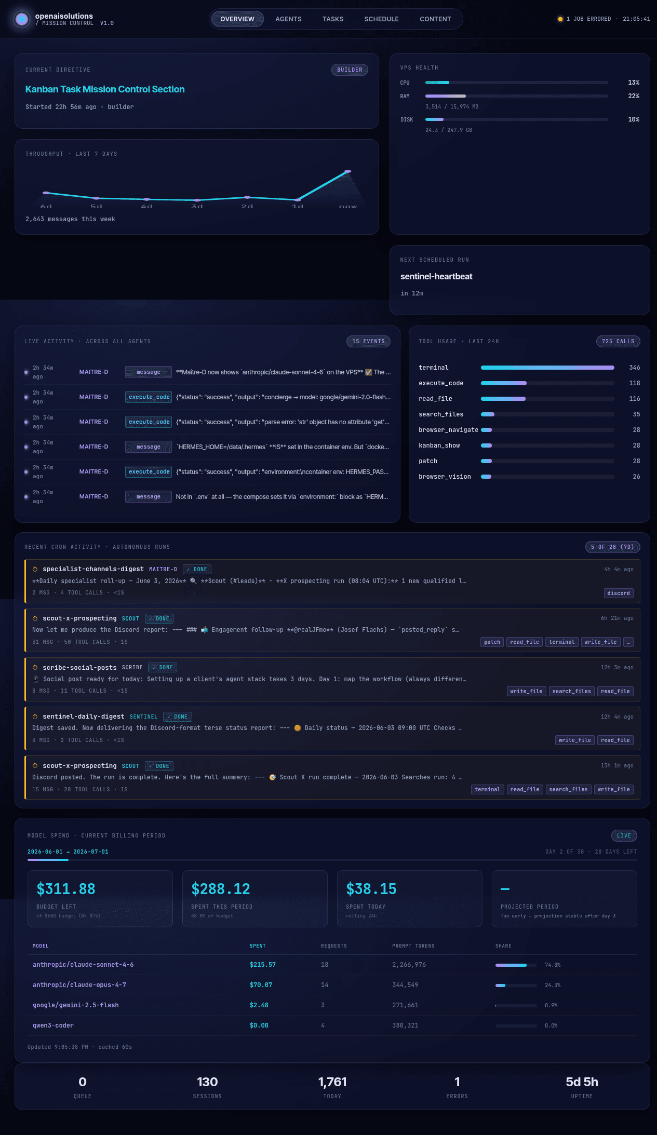
Task: Click the bullet dot of the 'Not in .env at all' row
Action: (26, 497)
